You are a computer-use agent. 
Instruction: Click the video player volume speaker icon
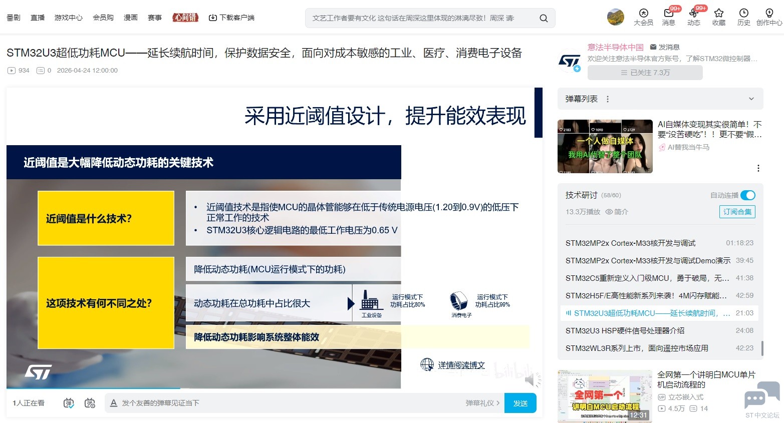pyautogui.click(x=531, y=380)
